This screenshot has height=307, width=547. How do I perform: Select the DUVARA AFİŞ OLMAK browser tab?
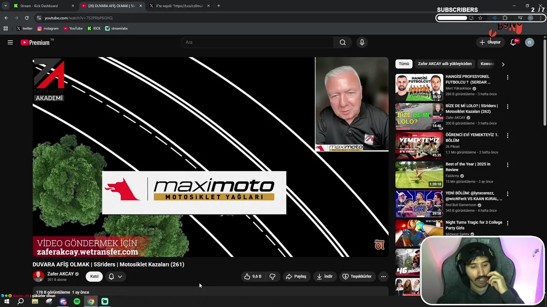(112, 6)
